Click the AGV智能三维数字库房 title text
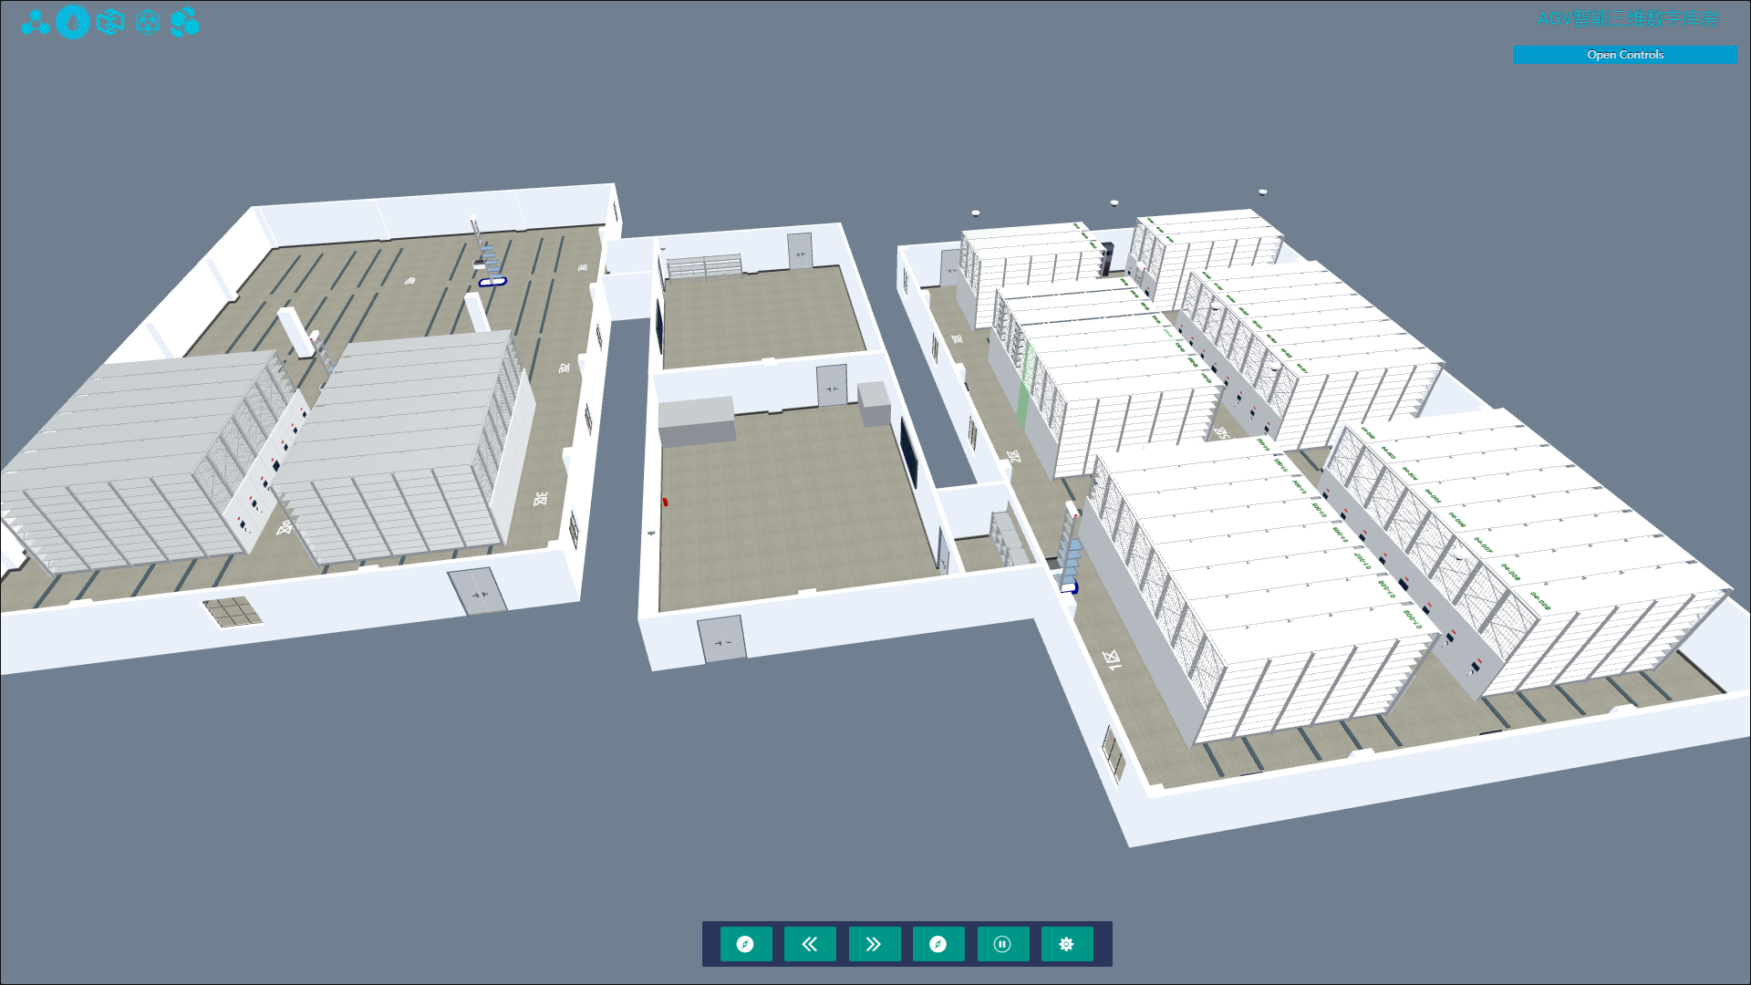This screenshot has height=985, width=1751. (1626, 18)
